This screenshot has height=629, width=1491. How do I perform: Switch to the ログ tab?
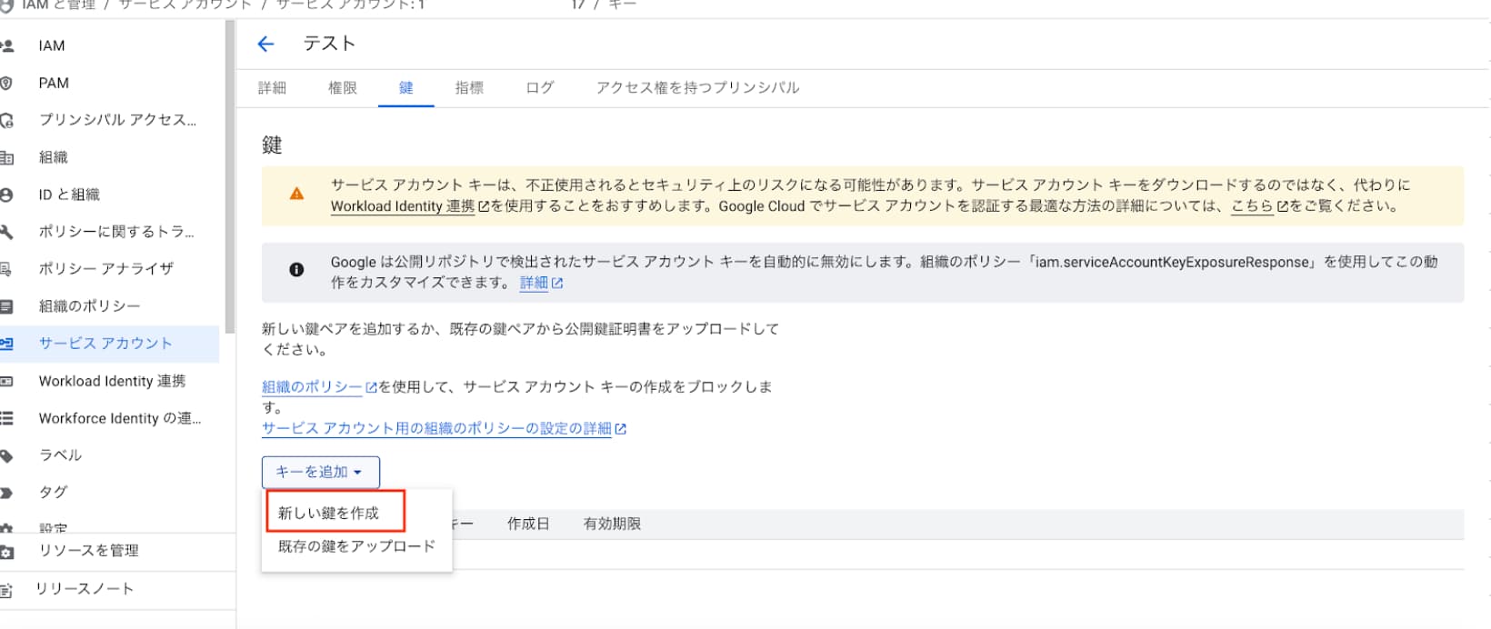point(539,88)
